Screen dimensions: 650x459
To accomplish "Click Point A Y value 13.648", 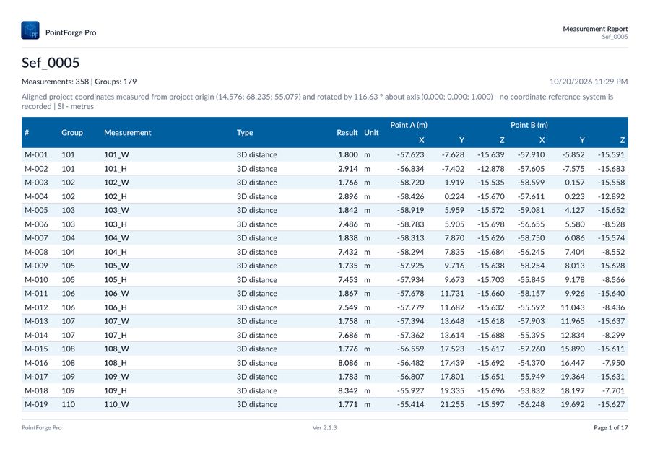I will point(452,321).
